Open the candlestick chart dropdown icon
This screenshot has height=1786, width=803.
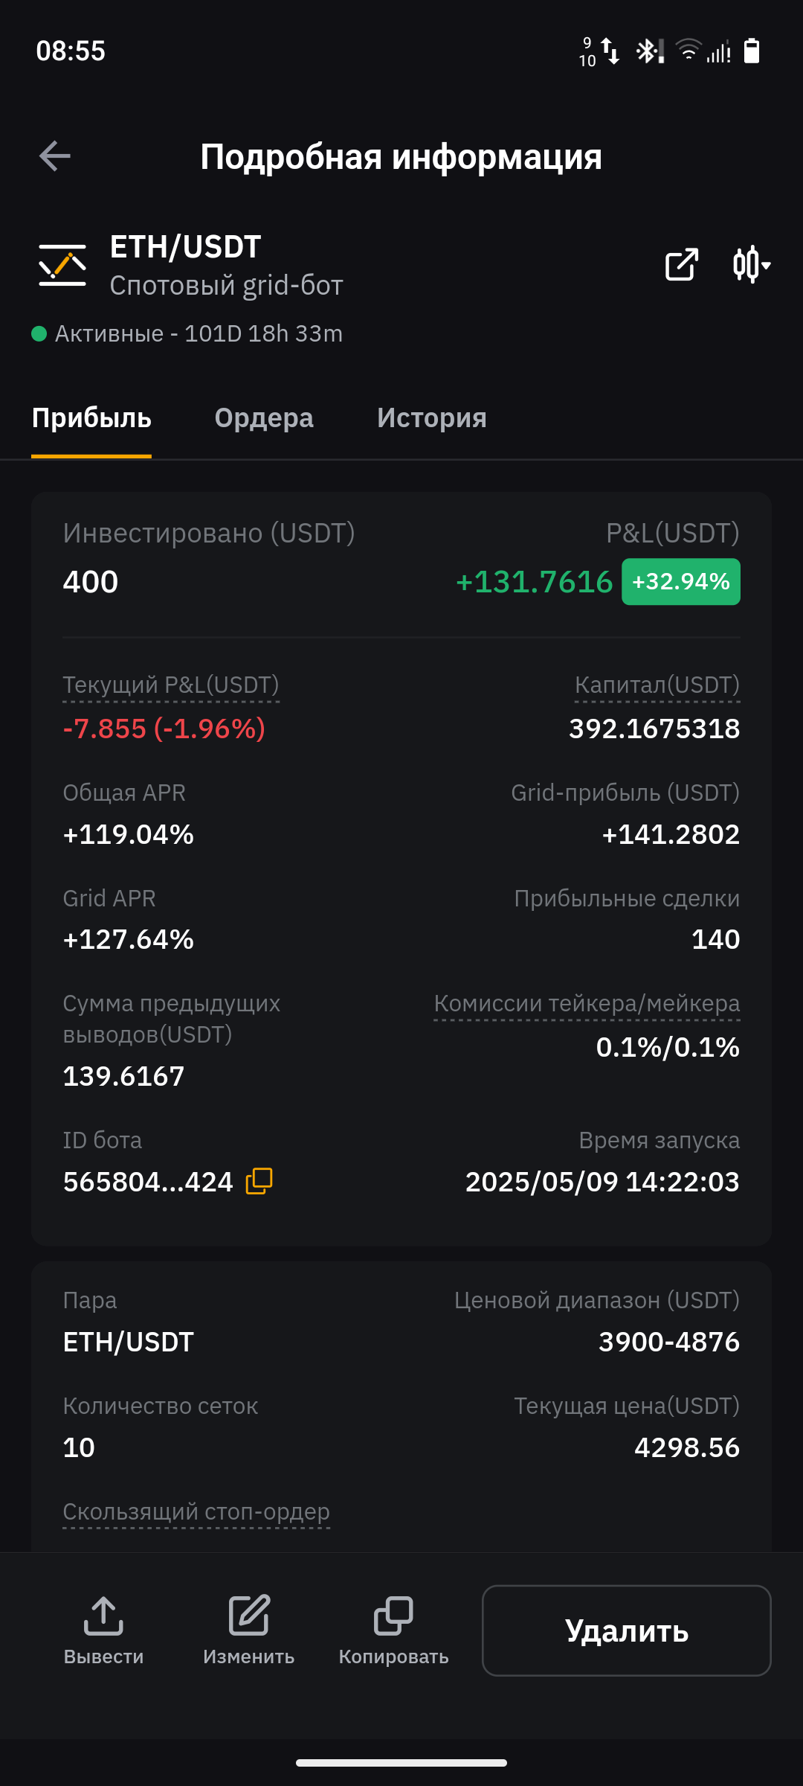[750, 264]
